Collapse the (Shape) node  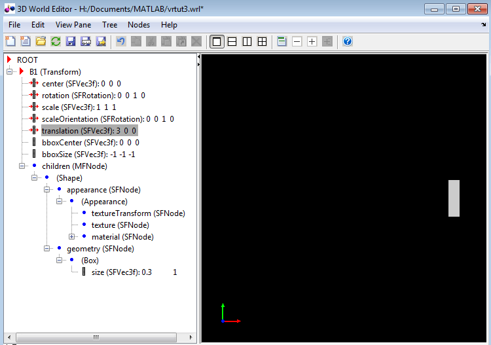tap(35, 178)
